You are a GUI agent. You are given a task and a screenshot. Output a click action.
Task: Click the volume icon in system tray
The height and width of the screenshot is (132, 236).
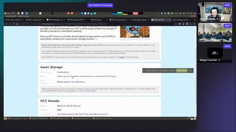[184, 13]
